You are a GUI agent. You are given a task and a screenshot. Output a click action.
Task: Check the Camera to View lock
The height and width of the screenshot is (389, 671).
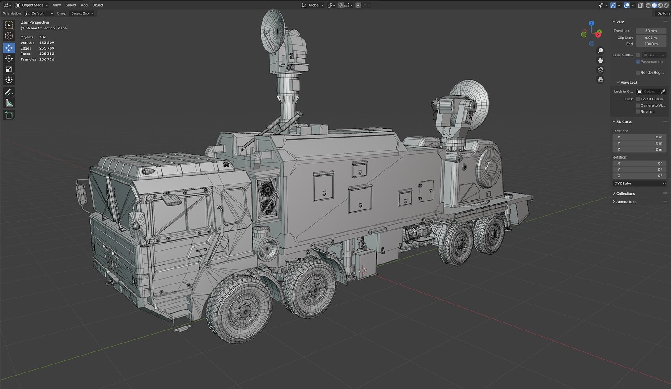[x=638, y=105]
